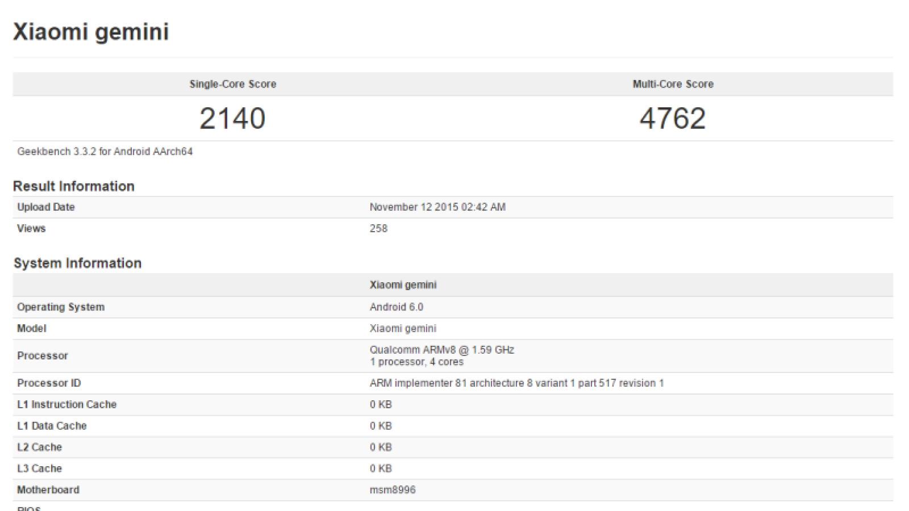Click the 'Operating System' label
Viewport: 909px width, 511px height.
pos(61,307)
